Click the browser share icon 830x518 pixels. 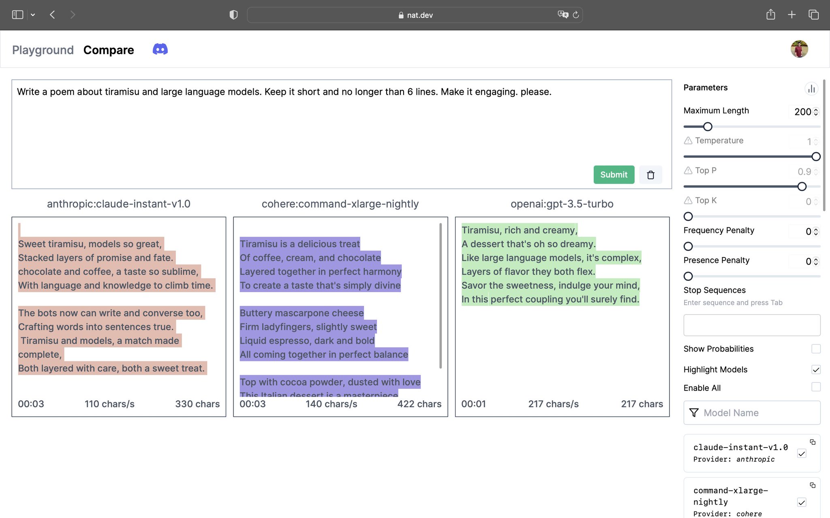pyautogui.click(x=770, y=15)
